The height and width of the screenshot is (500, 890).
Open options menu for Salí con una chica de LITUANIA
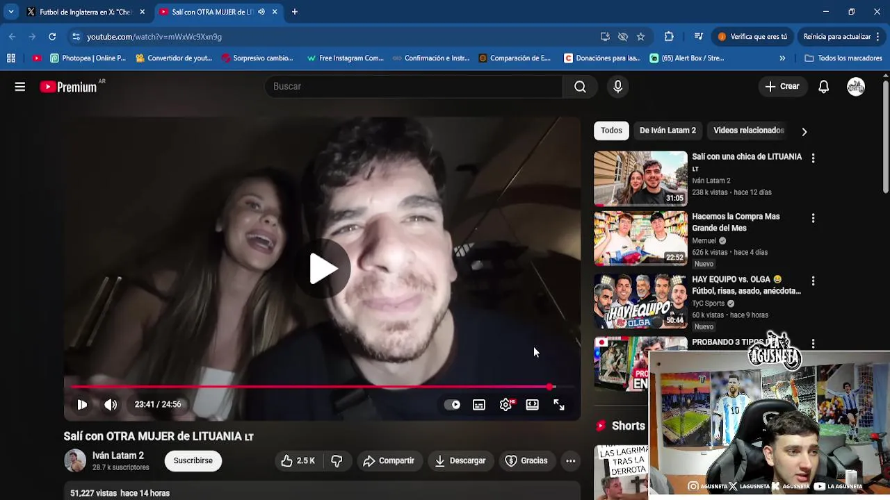pyautogui.click(x=813, y=158)
